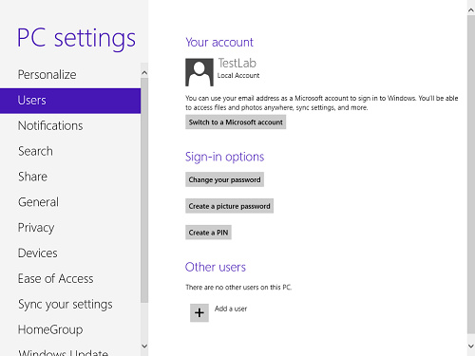Click the PC settings title
The width and height of the screenshot is (475, 356).
pos(76,39)
